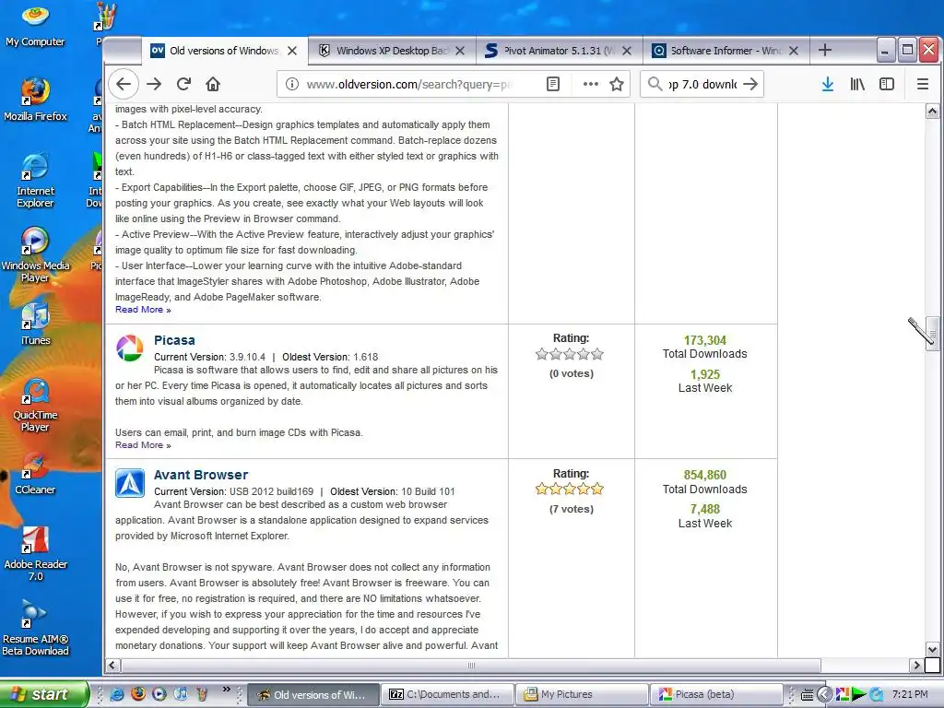Viewport: 944px width, 708px height.
Task: Go back to the previous page
Action: click(124, 84)
